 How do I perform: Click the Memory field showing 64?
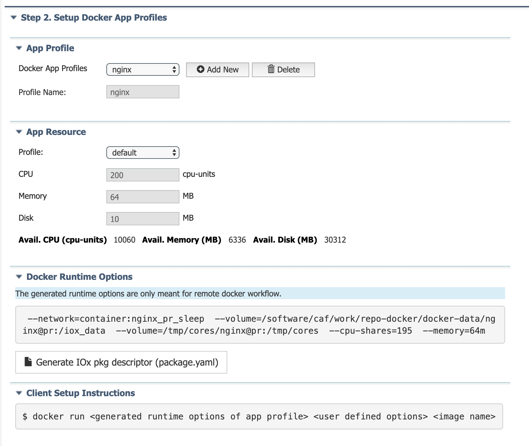(143, 197)
